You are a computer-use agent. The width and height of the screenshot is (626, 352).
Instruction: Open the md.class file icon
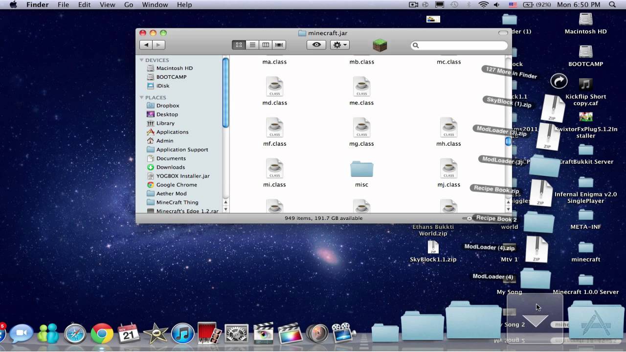pos(274,87)
